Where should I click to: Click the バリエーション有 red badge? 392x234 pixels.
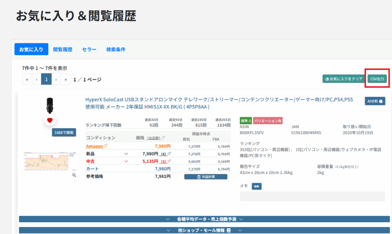(268, 121)
